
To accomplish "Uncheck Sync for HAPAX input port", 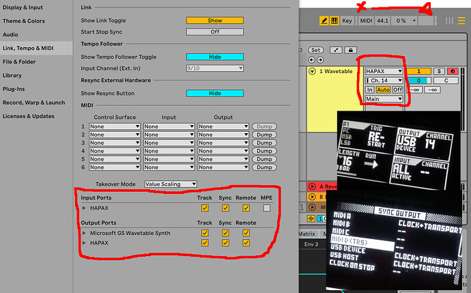I will 224,208.
